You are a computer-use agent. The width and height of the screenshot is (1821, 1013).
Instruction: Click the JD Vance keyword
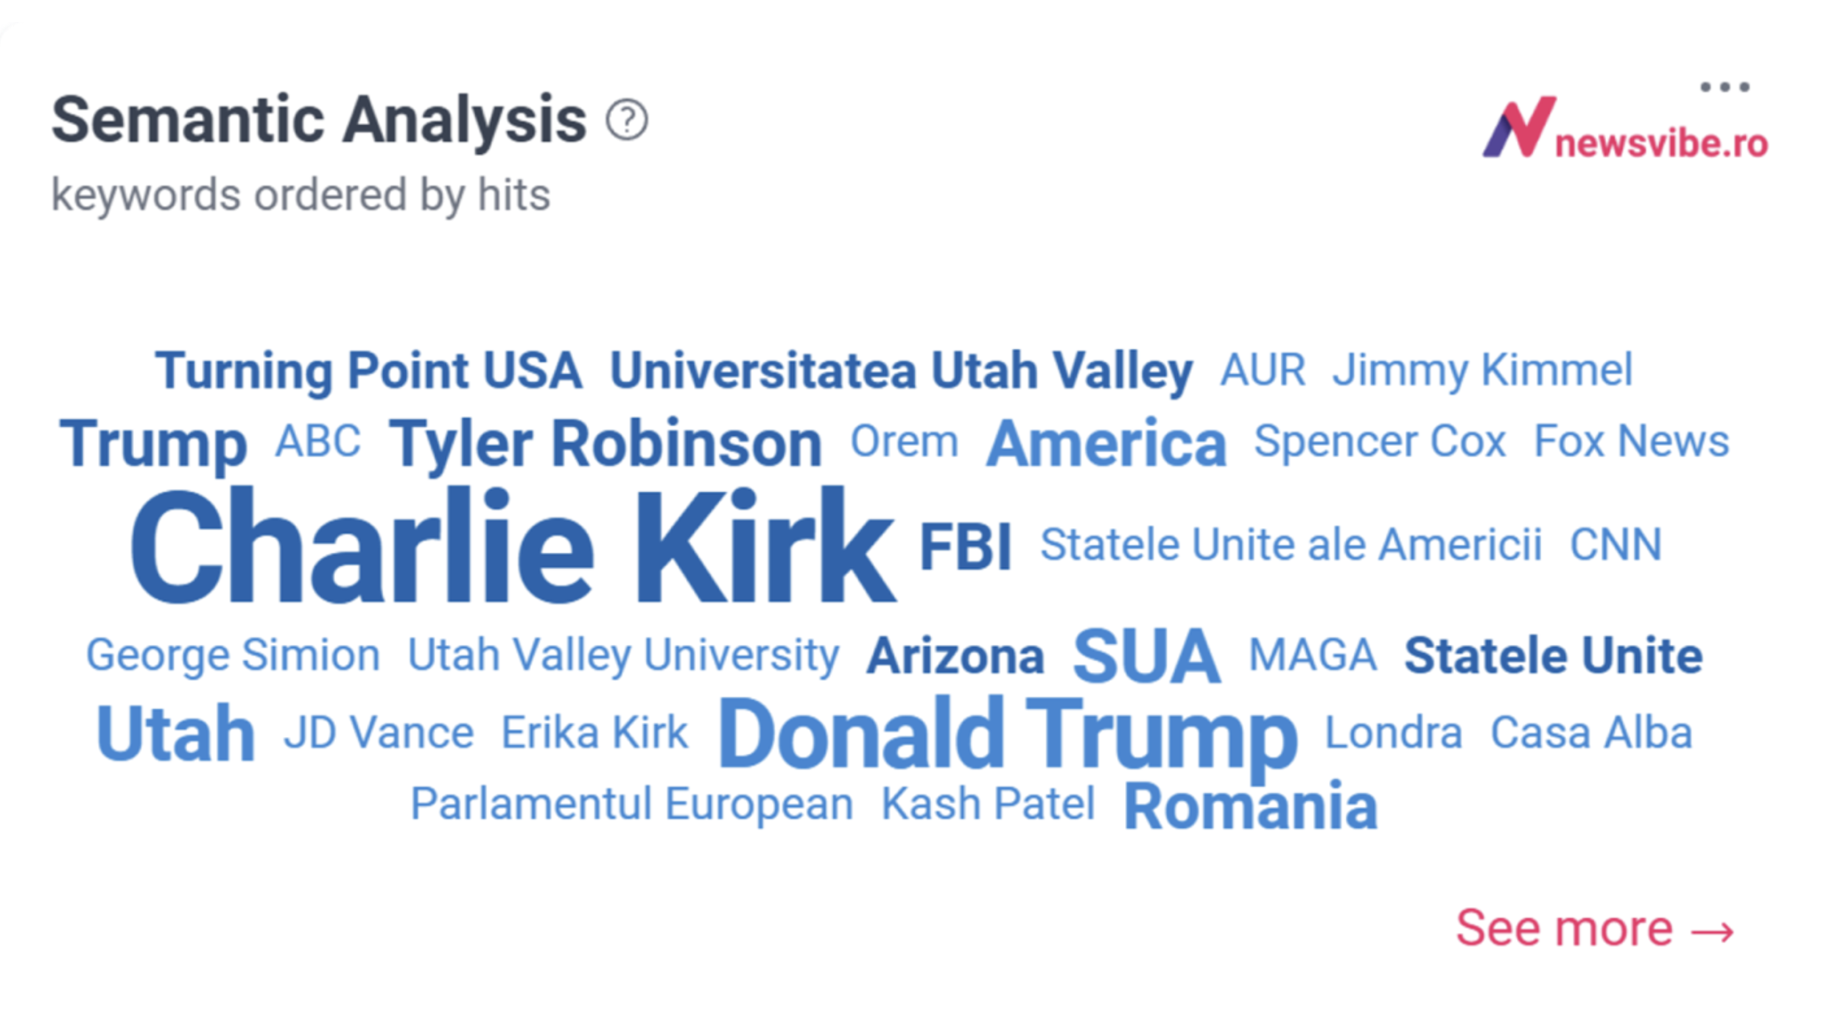379,733
